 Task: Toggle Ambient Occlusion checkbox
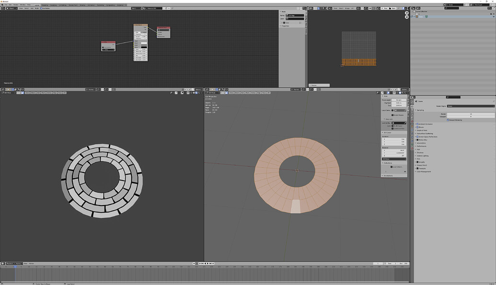(417, 124)
